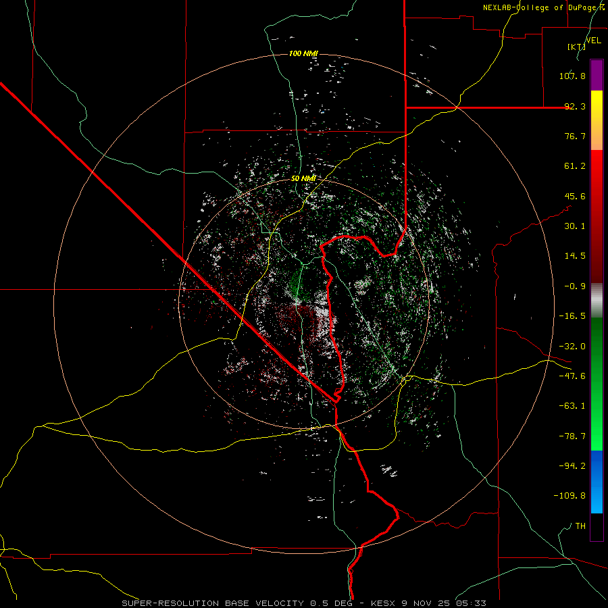608x608 pixels.
Task: Click the -0.9 legend value
Action: pos(575,286)
